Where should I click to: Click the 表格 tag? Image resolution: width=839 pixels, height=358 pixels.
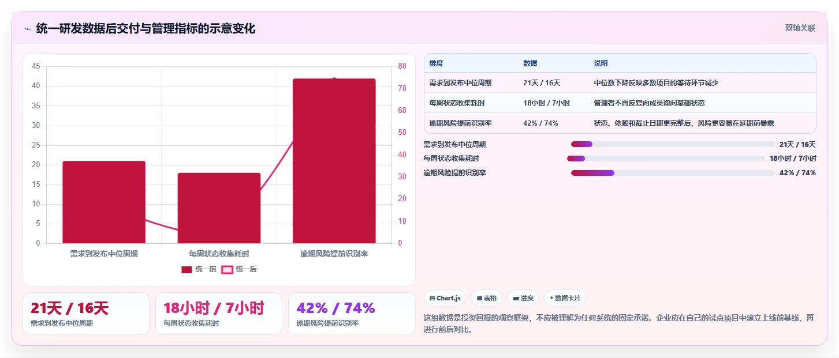[x=486, y=298]
